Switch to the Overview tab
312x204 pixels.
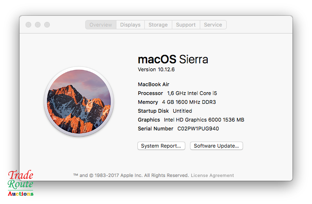(101, 25)
